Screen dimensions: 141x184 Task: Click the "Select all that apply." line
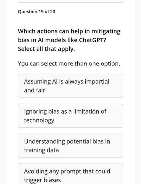pos(46,49)
